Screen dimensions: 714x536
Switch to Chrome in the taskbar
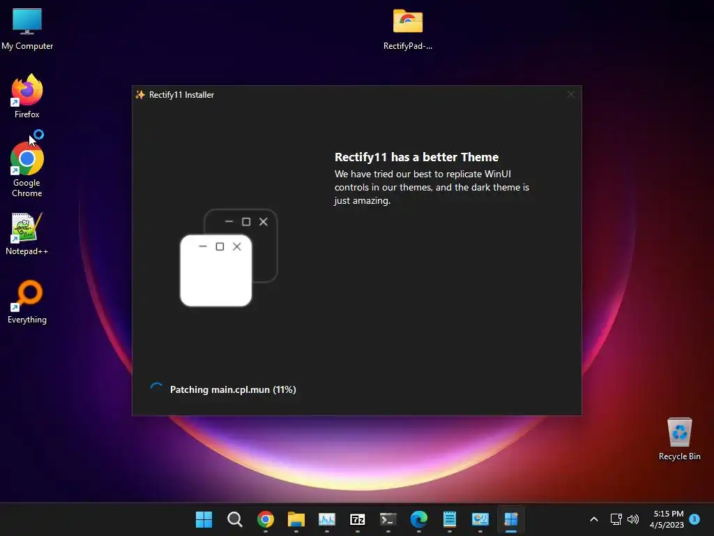click(x=266, y=519)
